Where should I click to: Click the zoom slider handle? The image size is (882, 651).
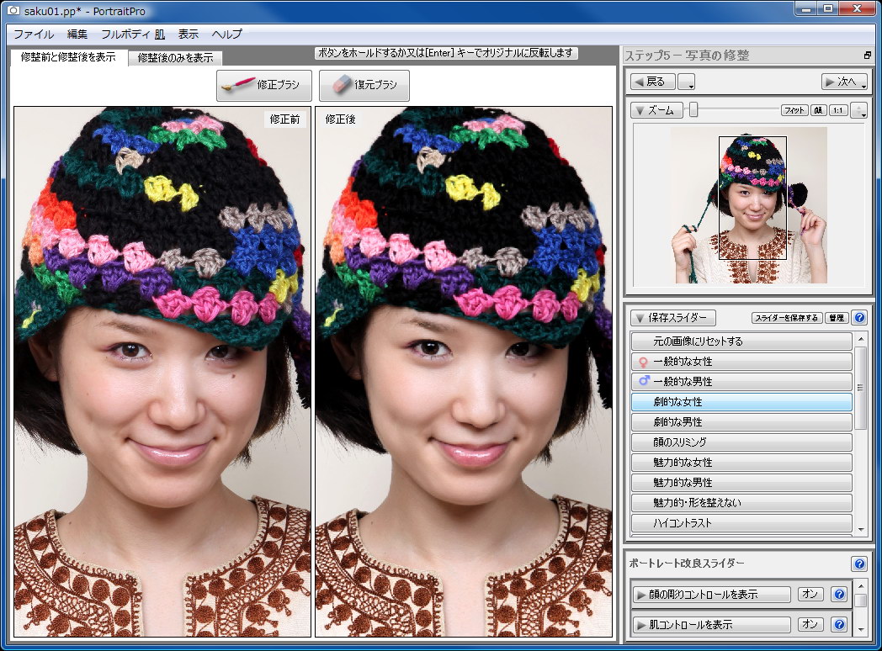click(693, 110)
